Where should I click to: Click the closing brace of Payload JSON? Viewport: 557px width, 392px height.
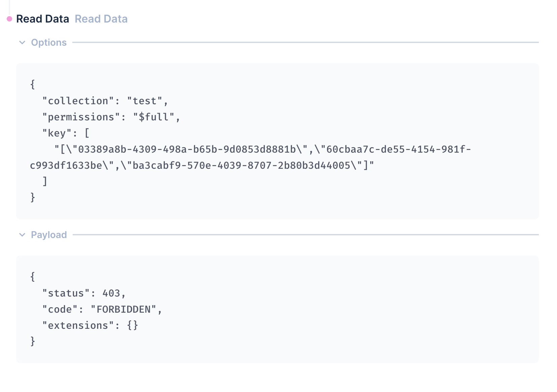(33, 342)
